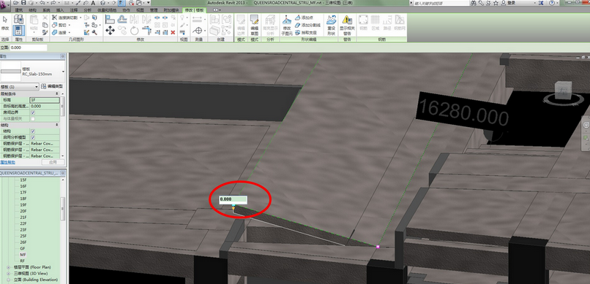
Task: Click the Level value field showing 1F
Action: [45, 100]
